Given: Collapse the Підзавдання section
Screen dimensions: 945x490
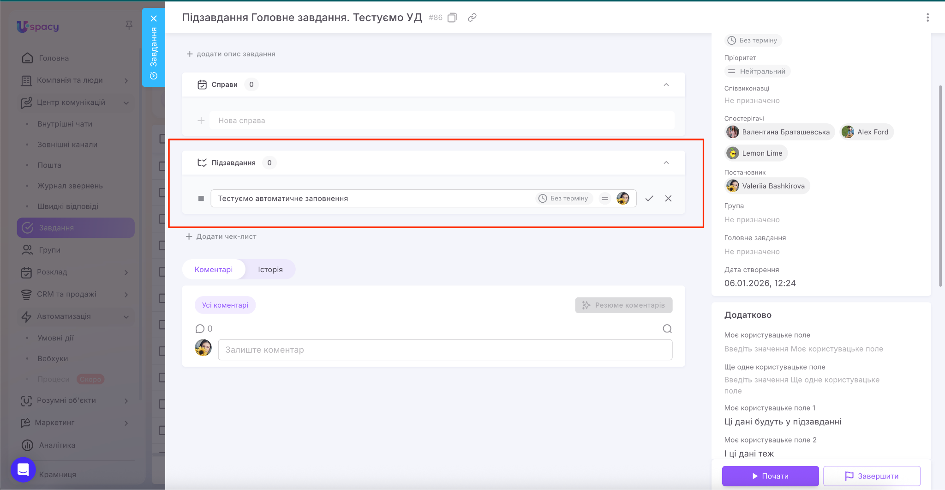Looking at the screenshot, I should coord(666,163).
